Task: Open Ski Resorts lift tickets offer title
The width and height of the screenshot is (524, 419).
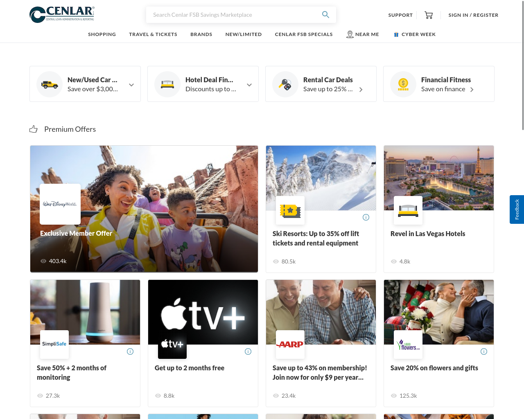Action: (316, 239)
